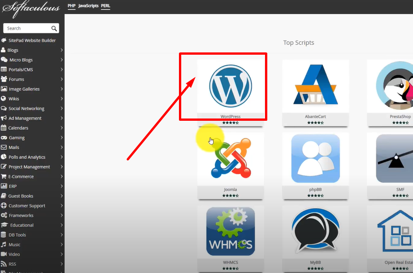Viewport: 413px width, 273px height.
Task: Click the Video camera icon
Action: pyautogui.click(x=4, y=254)
